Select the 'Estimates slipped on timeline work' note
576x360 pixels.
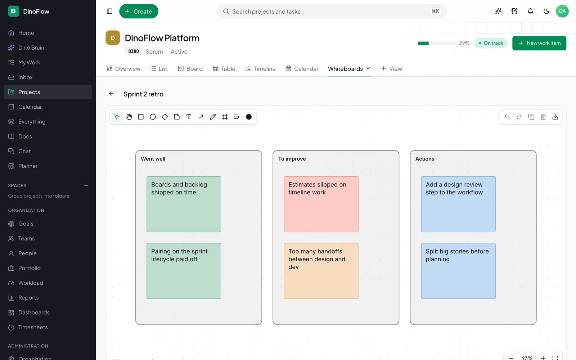tap(321, 204)
